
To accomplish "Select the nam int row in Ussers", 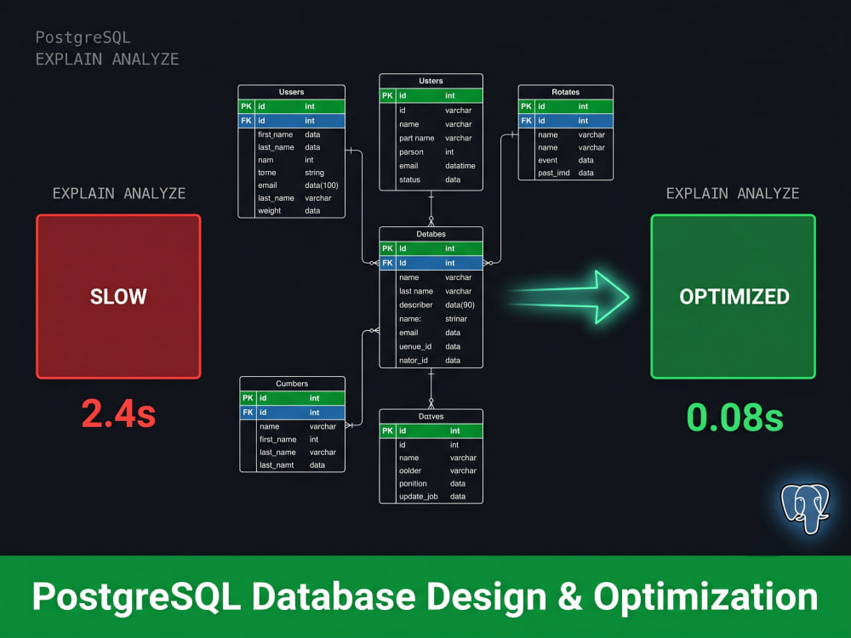I will click(x=291, y=160).
